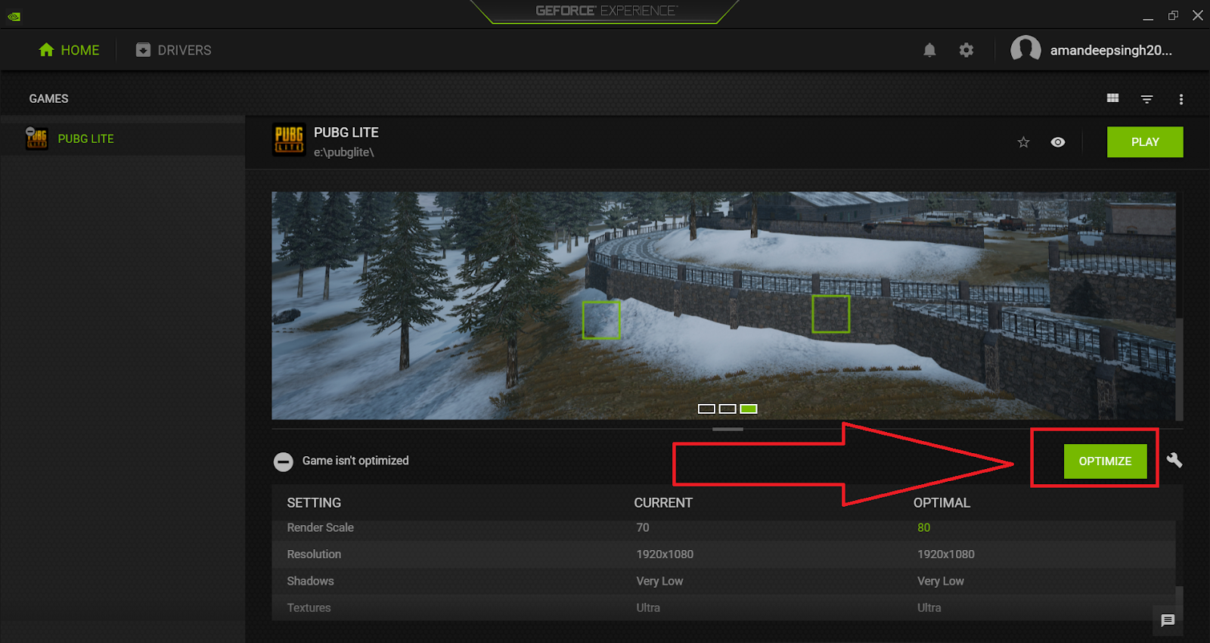
Task: Mark PUBG LITE as favorite star
Action: click(x=1023, y=142)
